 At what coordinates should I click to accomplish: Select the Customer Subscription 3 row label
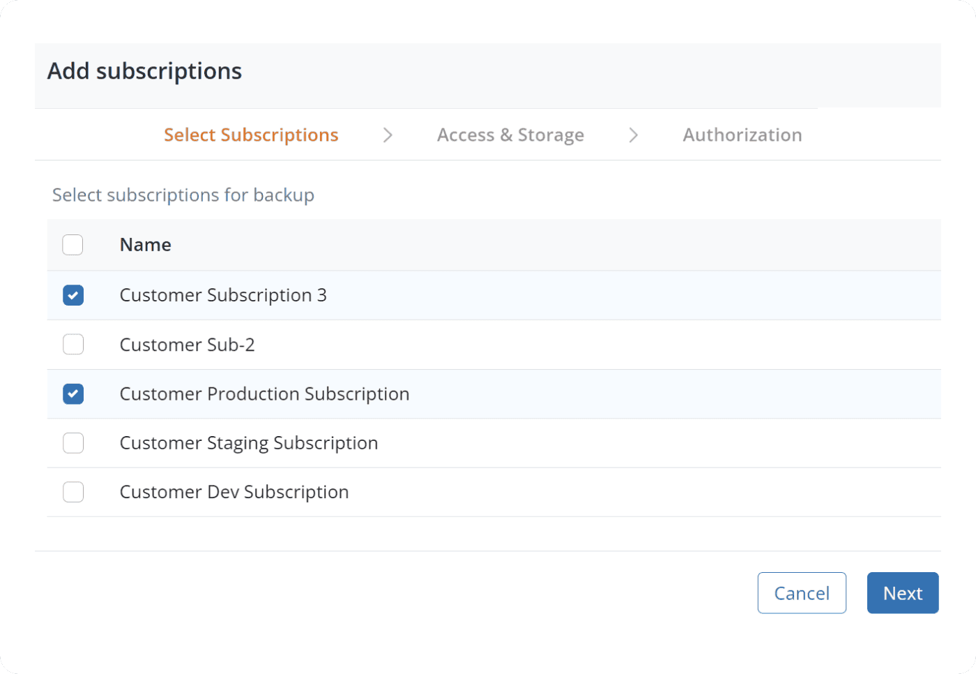click(x=223, y=295)
